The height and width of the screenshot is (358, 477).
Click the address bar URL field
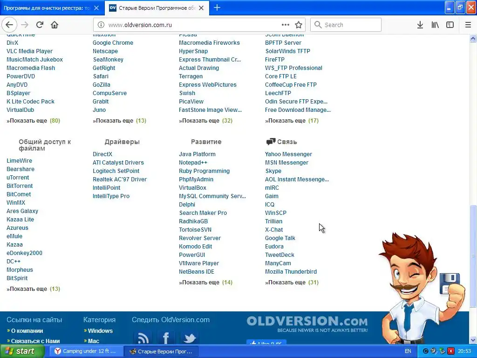[x=195, y=25]
